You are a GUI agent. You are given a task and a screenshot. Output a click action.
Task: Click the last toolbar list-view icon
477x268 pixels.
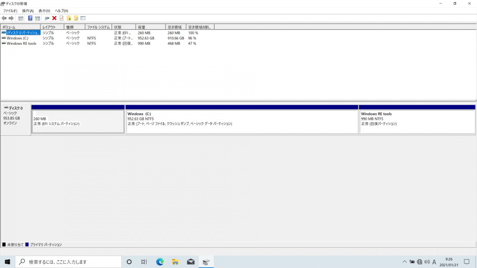83,18
